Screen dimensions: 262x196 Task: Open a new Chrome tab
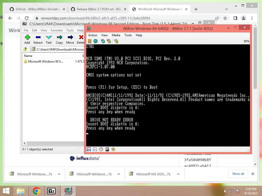[196, 9]
